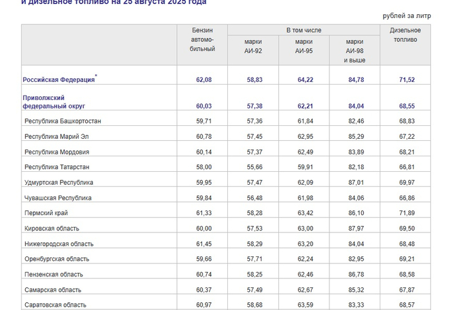
Task: Select 'Самарская область' row name
Action: click(x=52, y=290)
